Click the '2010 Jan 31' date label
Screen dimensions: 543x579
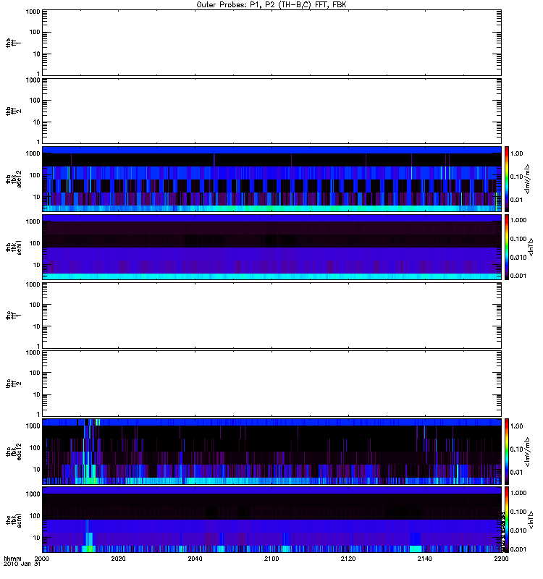(22, 564)
